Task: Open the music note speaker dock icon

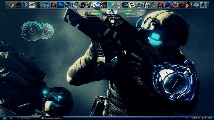Action: [117, 5]
